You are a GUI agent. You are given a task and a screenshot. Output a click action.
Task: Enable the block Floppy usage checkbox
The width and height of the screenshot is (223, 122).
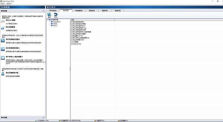pyautogui.click(x=72, y=28)
